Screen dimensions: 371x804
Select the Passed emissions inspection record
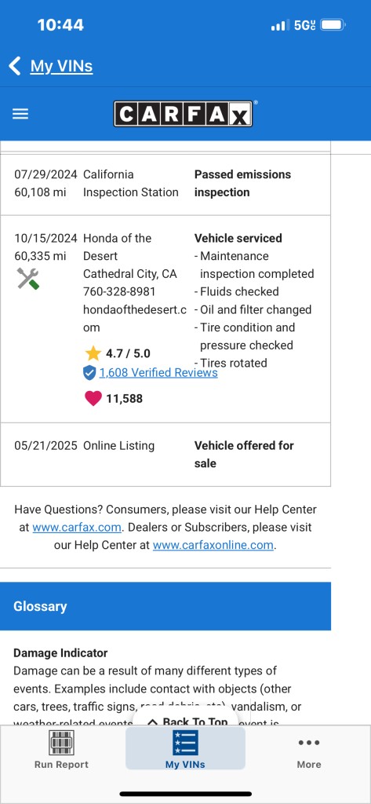[165, 184]
